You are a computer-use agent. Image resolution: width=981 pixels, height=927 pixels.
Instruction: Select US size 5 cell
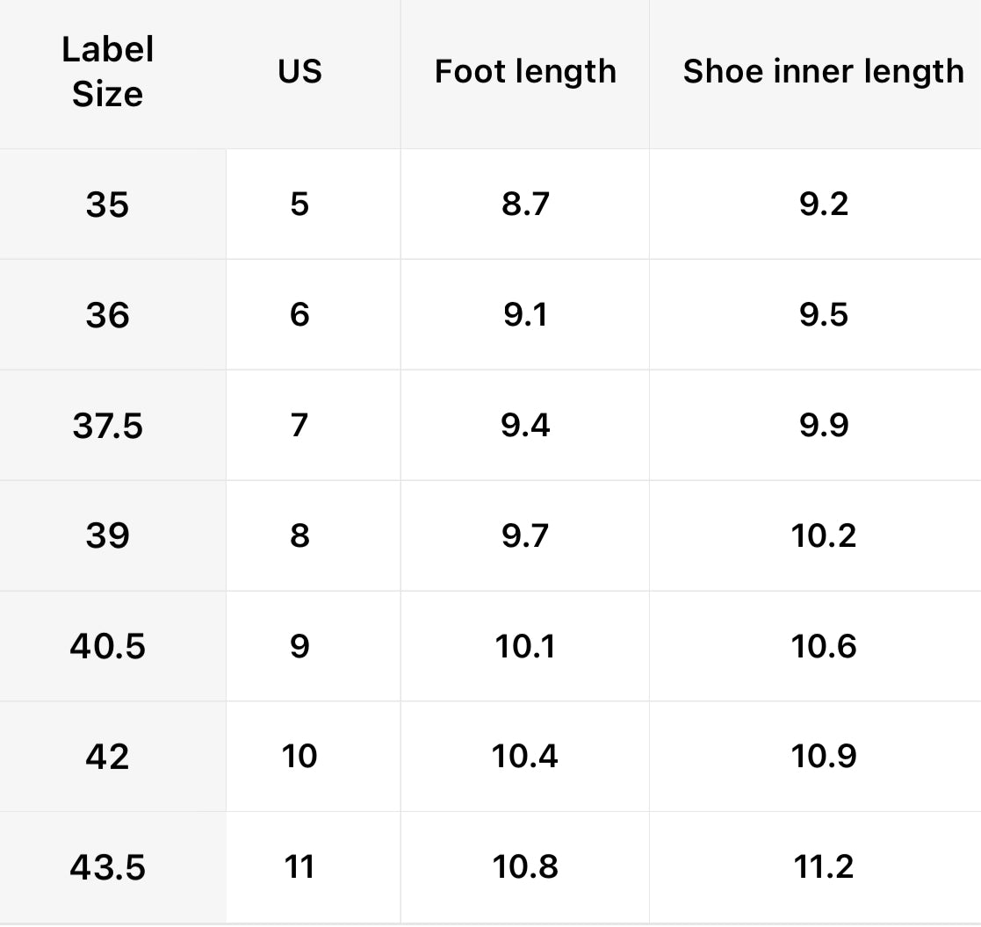[x=299, y=205]
